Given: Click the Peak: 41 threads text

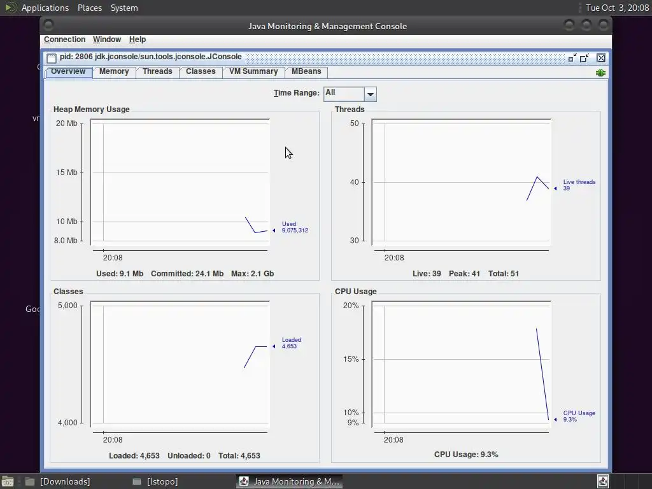Looking at the screenshot, I should coord(464,274).
